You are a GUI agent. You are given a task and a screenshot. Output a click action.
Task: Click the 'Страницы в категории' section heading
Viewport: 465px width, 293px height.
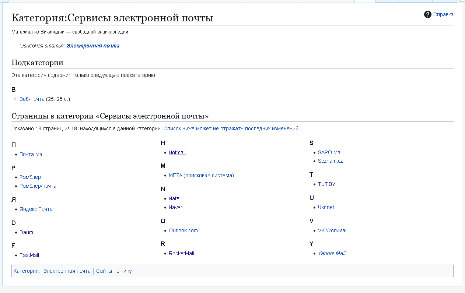110,116
